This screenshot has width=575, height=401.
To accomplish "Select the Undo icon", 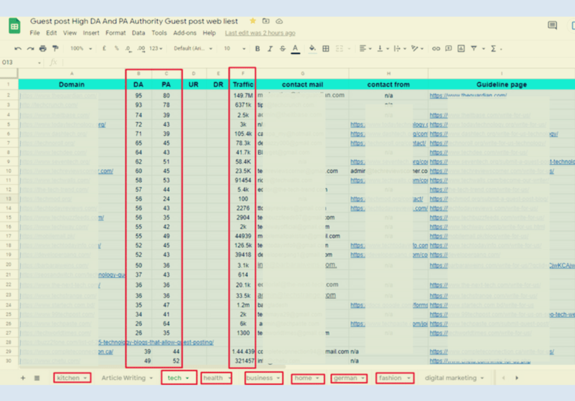I will tap(17, 48).
